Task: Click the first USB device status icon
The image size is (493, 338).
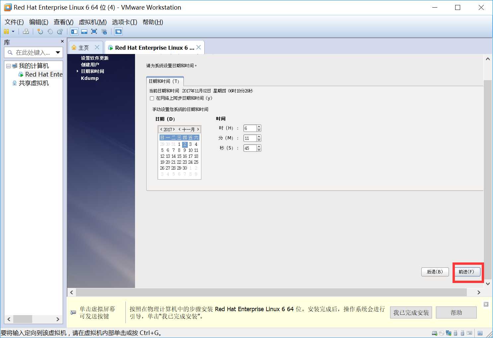Action: coord(456,333)
